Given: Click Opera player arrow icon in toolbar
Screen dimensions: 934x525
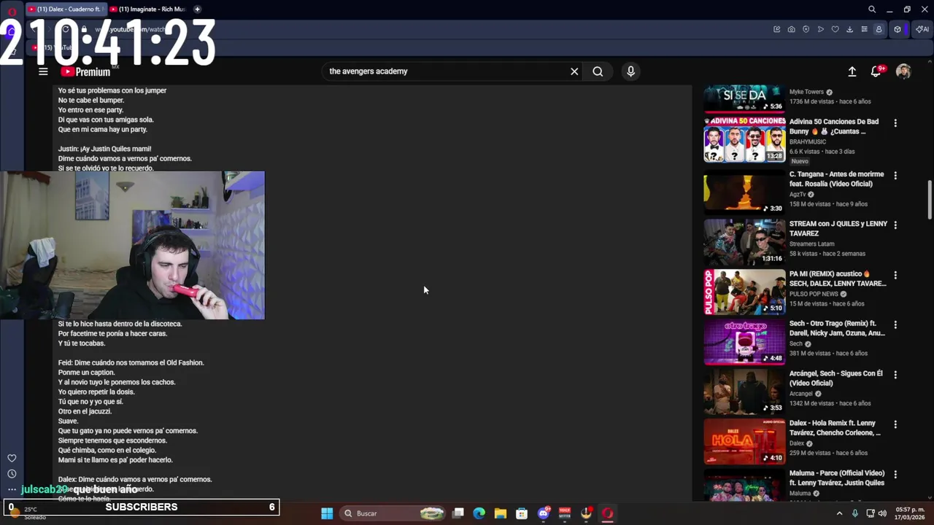Looking at the screenshot, I should 820,29.
